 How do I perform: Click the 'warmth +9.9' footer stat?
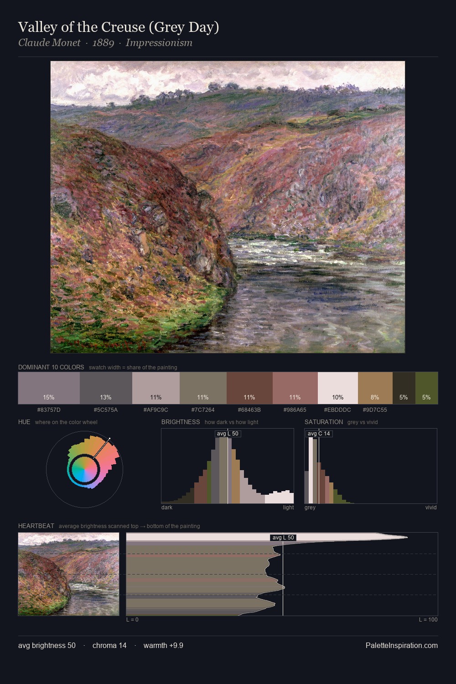(163, 645)
